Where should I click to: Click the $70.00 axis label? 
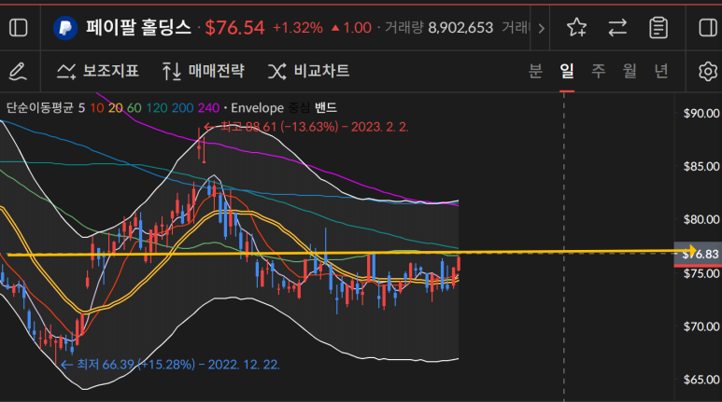pos(701,326)
